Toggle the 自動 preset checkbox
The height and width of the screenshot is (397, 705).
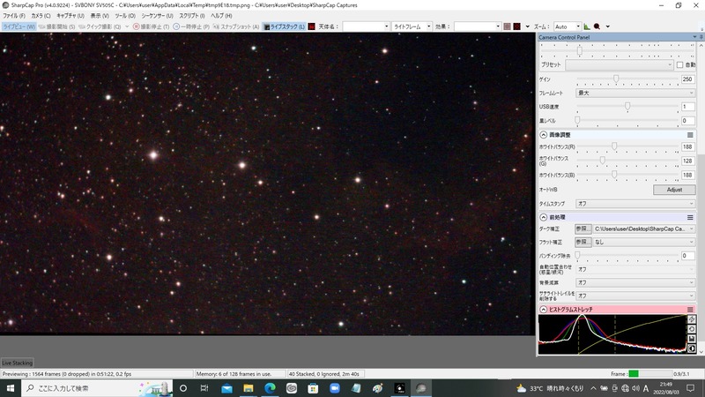679,64
